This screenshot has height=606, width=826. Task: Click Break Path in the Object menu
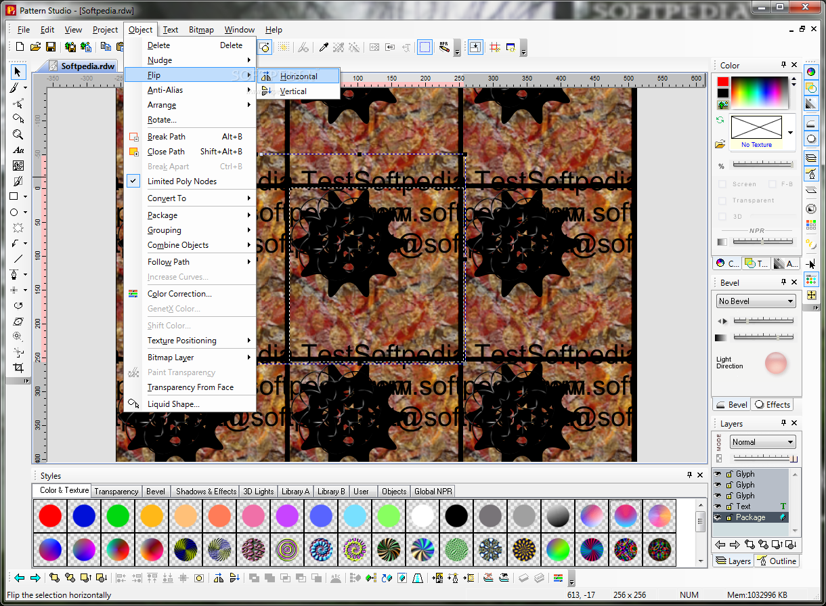pos(190,137)
